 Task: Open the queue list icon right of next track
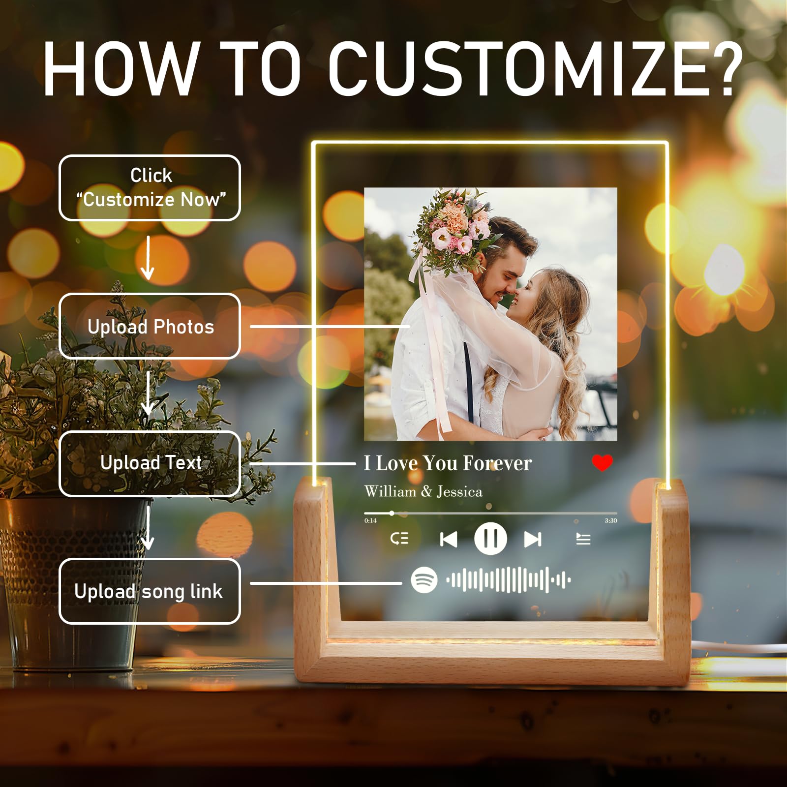(x=583, y=540)
